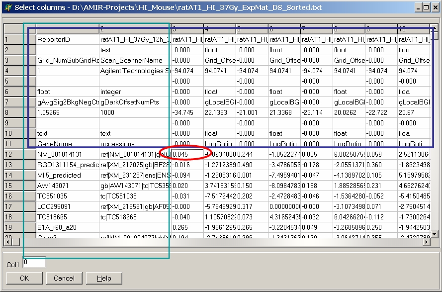Image resolution: width=442 pixels, height=292 pixels.
Task: Maximize the Select columns window
Action: [x=426, y=7]
